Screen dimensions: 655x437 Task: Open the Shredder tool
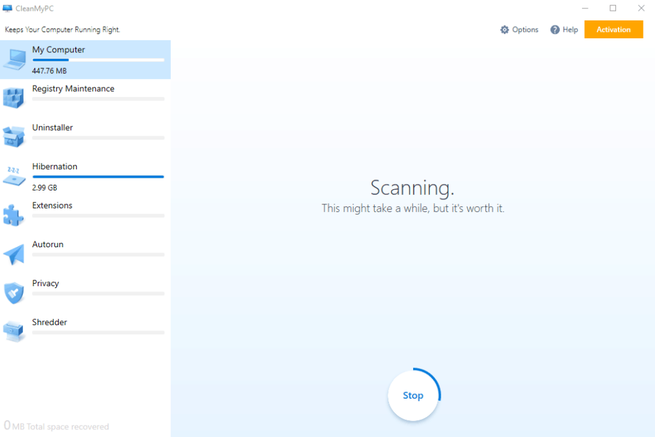tap(49, 321)
